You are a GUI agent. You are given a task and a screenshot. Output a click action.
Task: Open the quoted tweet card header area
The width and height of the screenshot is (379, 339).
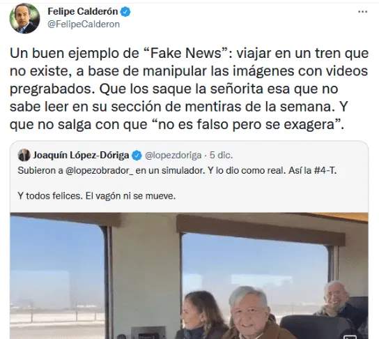pyautogui.click(x=125, y=155)
